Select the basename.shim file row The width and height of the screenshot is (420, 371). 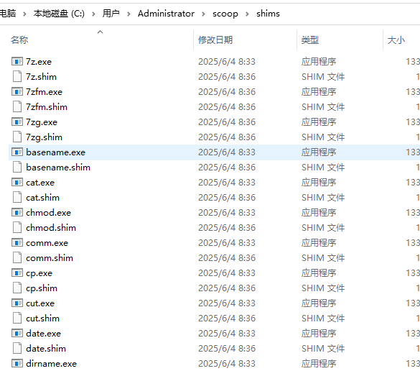214,168
